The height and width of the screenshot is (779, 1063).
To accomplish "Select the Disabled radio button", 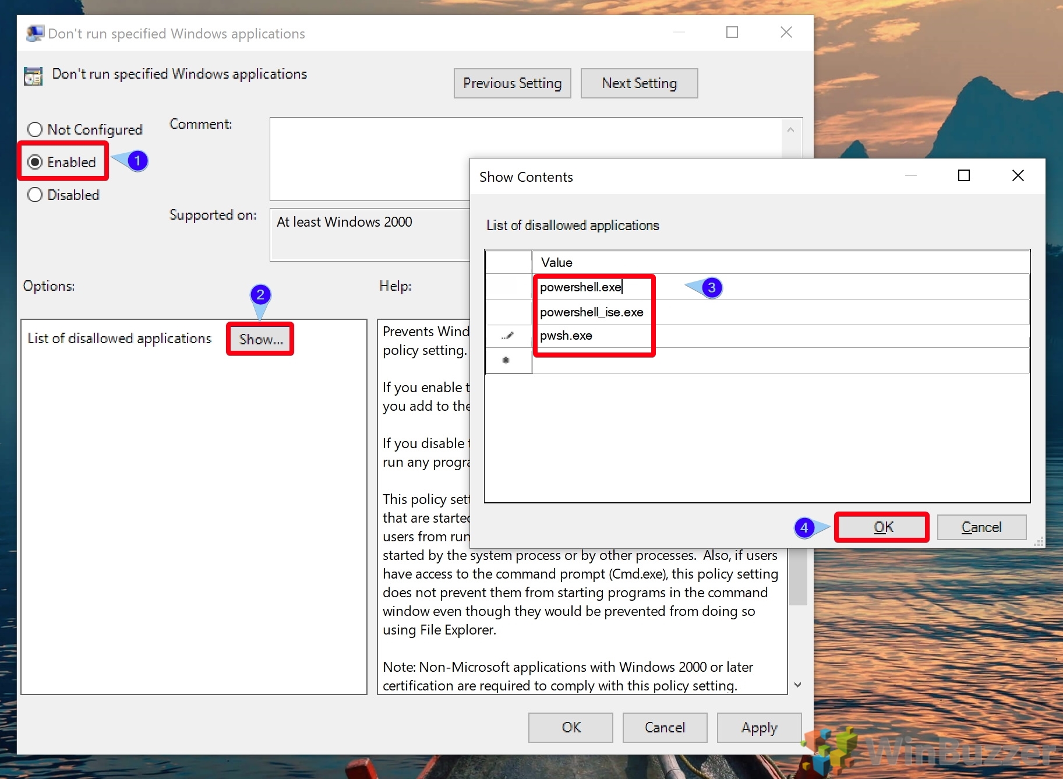I will pyautogui.click(x=34, y=195).
